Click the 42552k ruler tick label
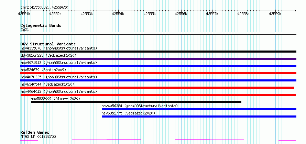 (55, 14)
